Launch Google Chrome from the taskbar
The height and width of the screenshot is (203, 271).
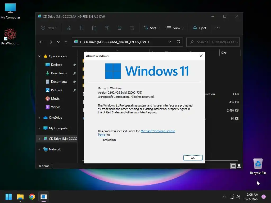point(32,197)
